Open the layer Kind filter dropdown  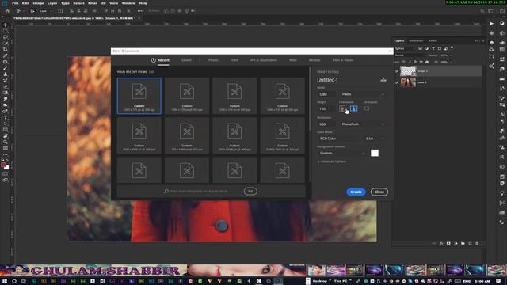[x=405, y=48]
